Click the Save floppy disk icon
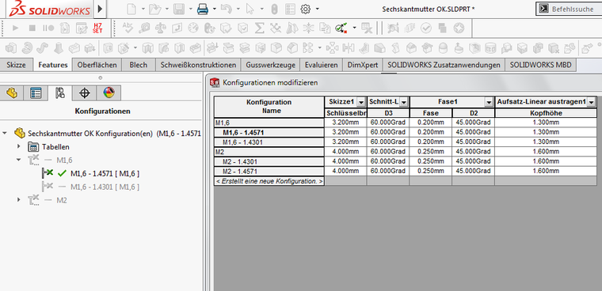Viewport: 602px width, 291px height. [178, 9]
